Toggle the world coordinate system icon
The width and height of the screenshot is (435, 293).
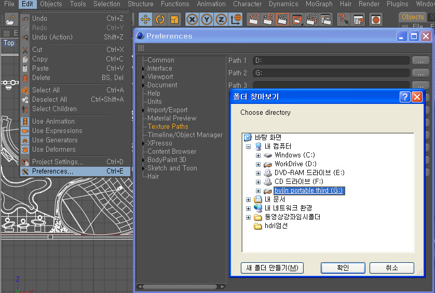click(x=236, y=19)
